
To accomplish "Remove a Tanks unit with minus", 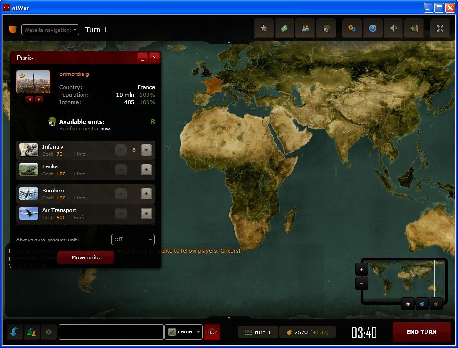I will coord(121,170).
